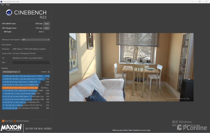Select ranking row 11 Intel Xeon E5-2697 v2

click(26, 105)
